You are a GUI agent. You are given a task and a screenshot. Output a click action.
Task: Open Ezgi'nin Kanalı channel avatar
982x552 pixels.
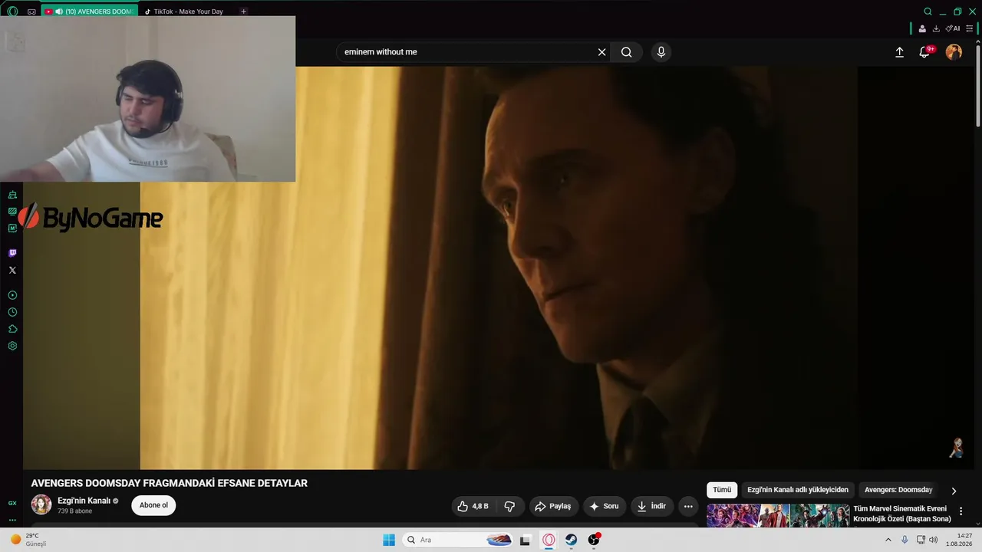point(41,504)
